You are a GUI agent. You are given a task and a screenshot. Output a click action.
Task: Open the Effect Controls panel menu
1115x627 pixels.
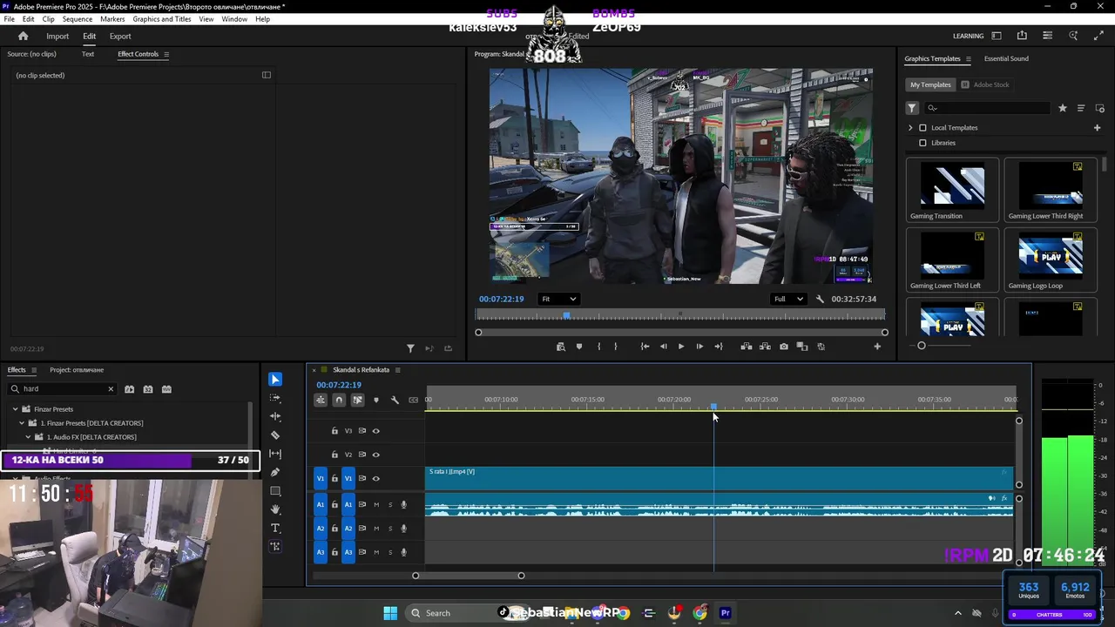pos(166,54)
